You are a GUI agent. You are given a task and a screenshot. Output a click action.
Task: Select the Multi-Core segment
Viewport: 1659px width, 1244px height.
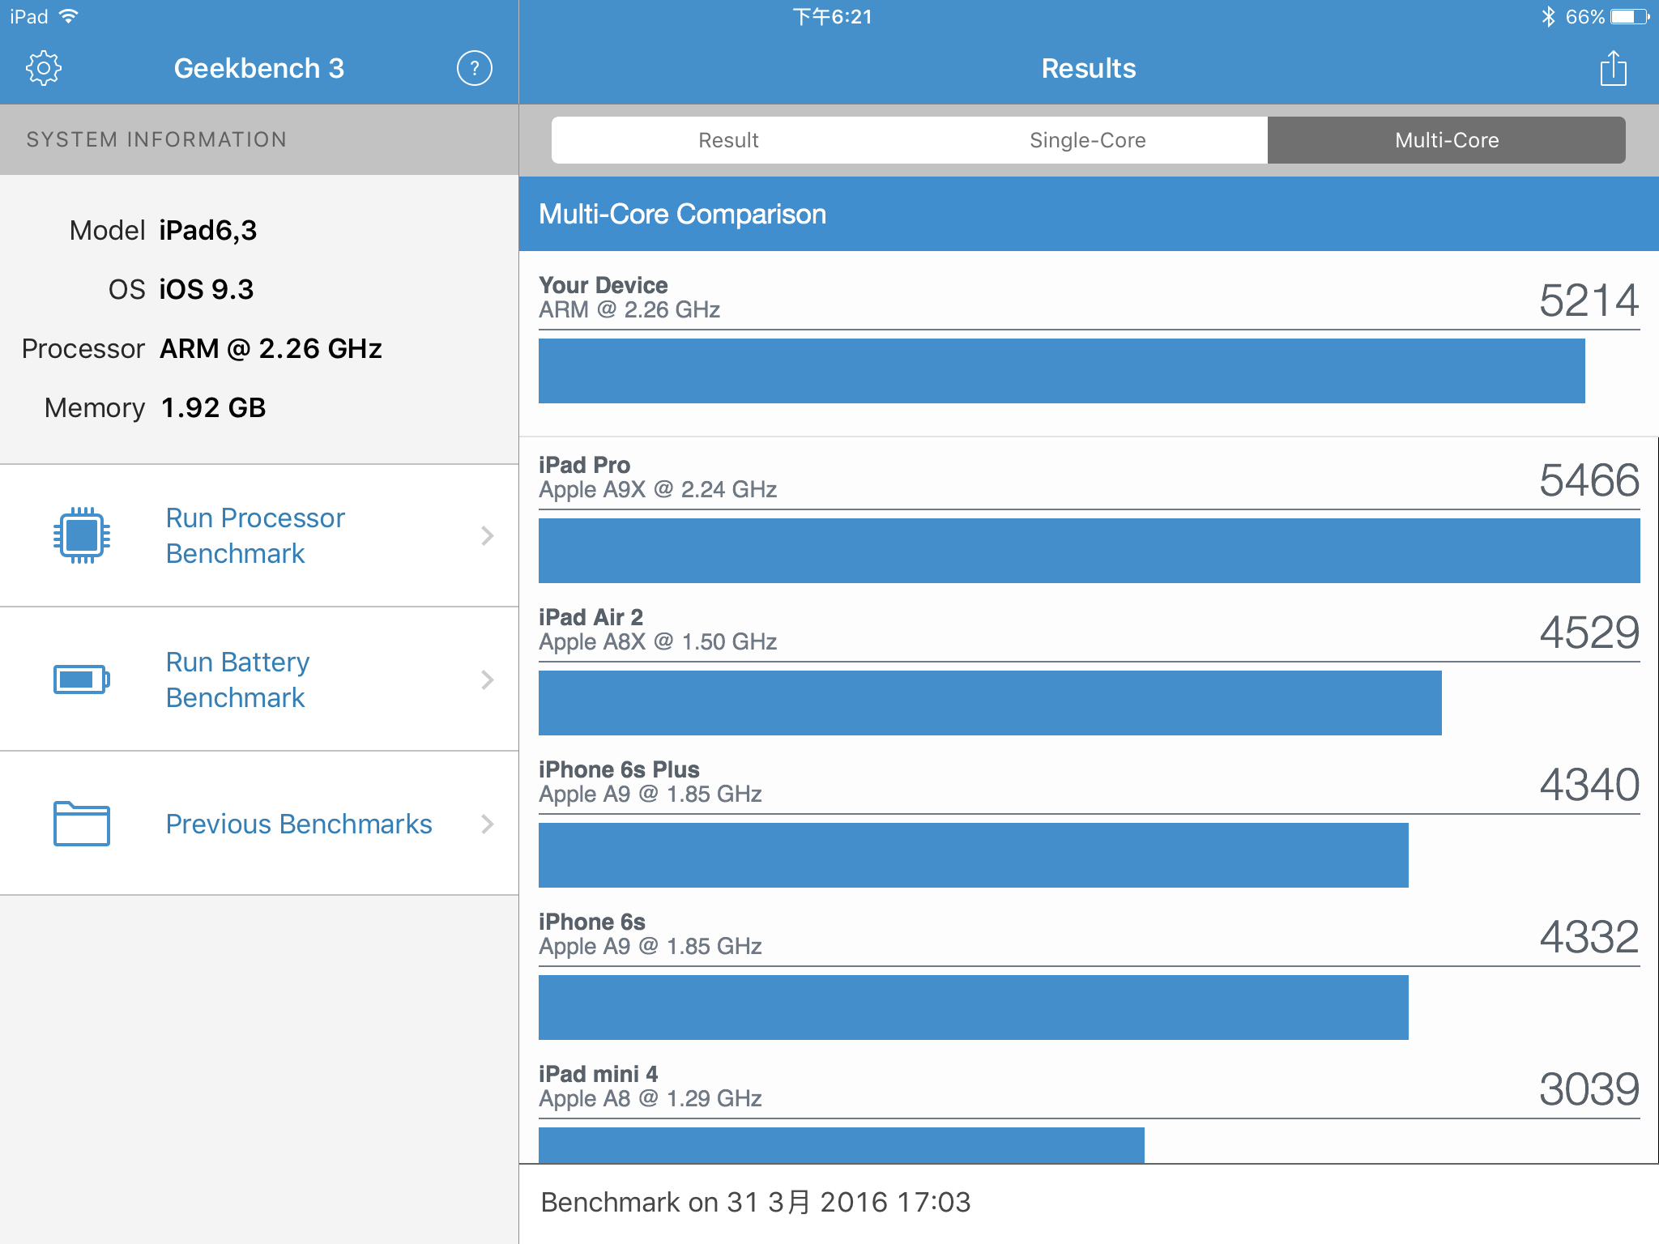point(1446,140)
